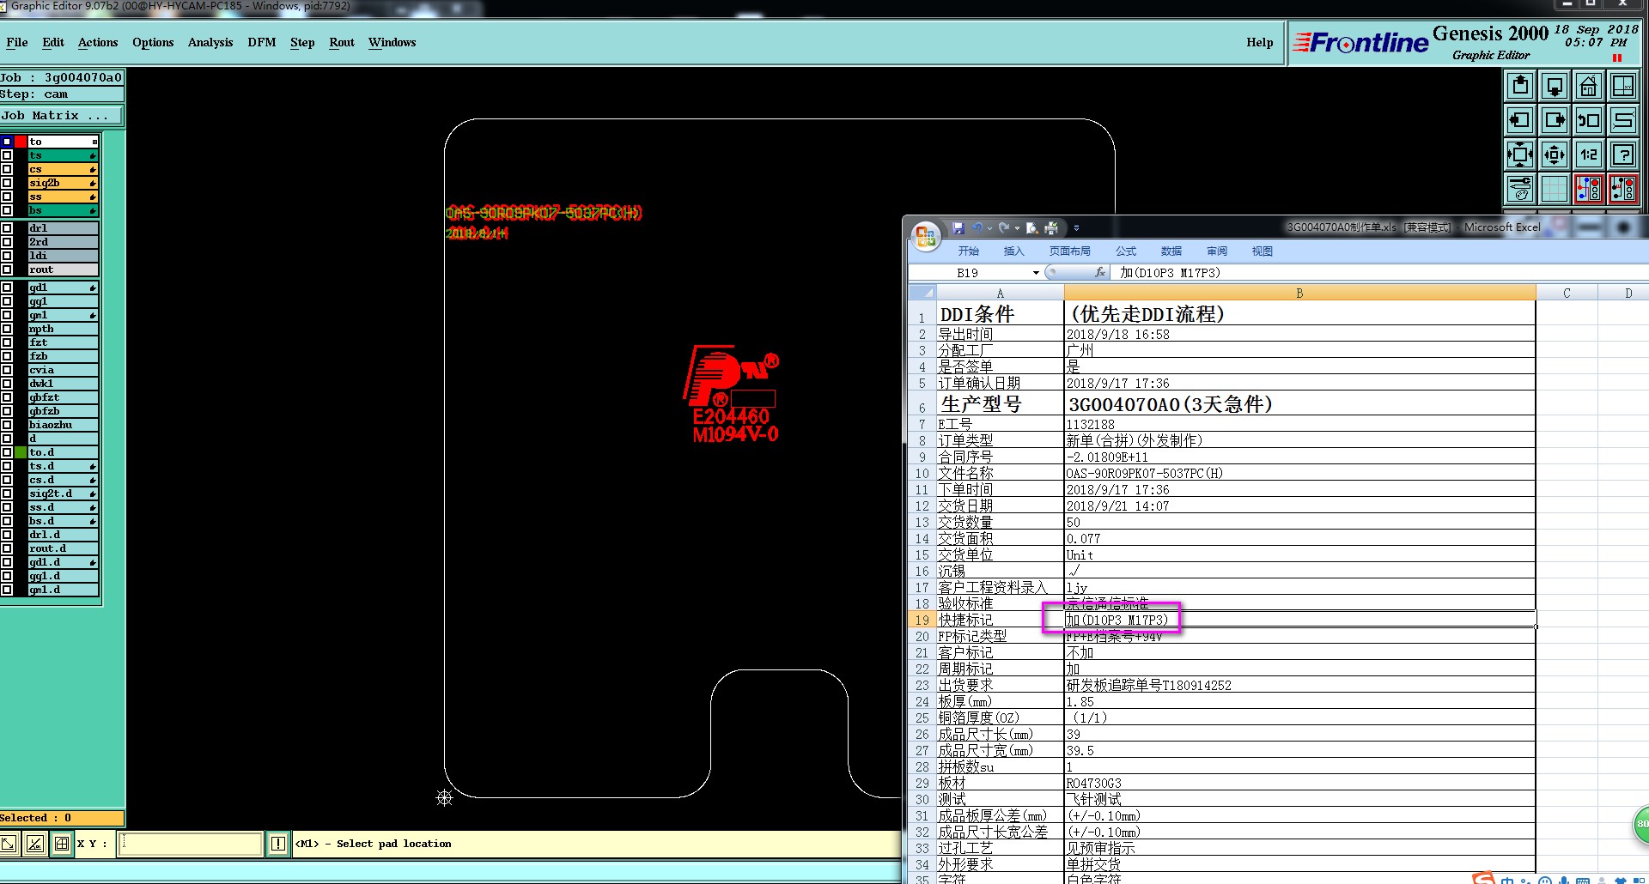Select column C header in Excel
Image resolution: width=1649 pixels, height=884 pixels.
1567,294
